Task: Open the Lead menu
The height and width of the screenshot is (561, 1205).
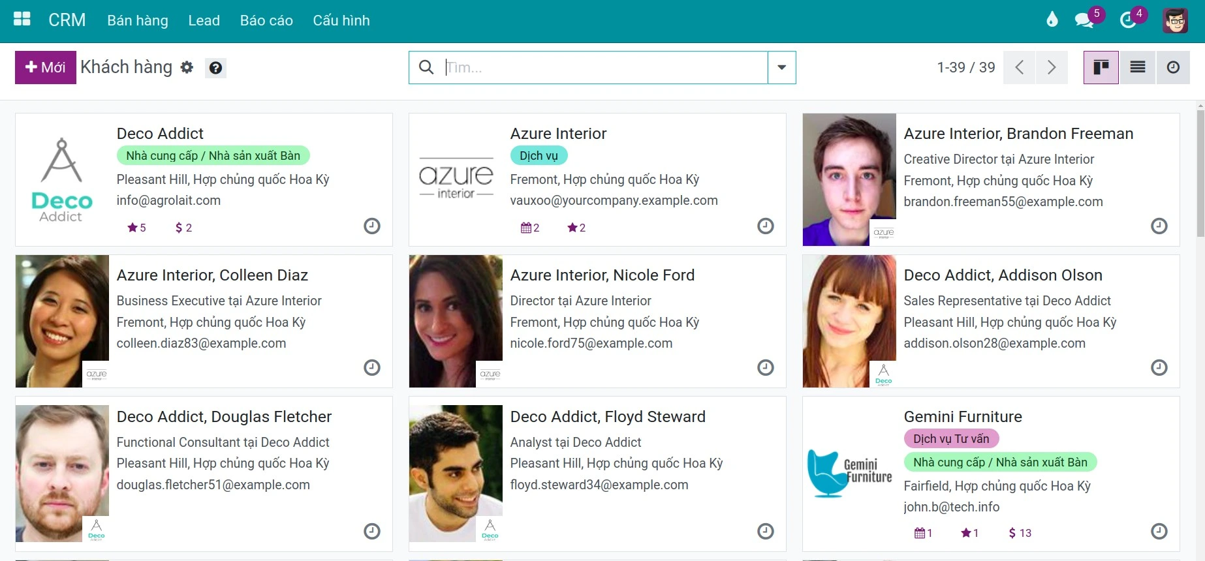Action: pyautogui.click(x=204, y=20)
